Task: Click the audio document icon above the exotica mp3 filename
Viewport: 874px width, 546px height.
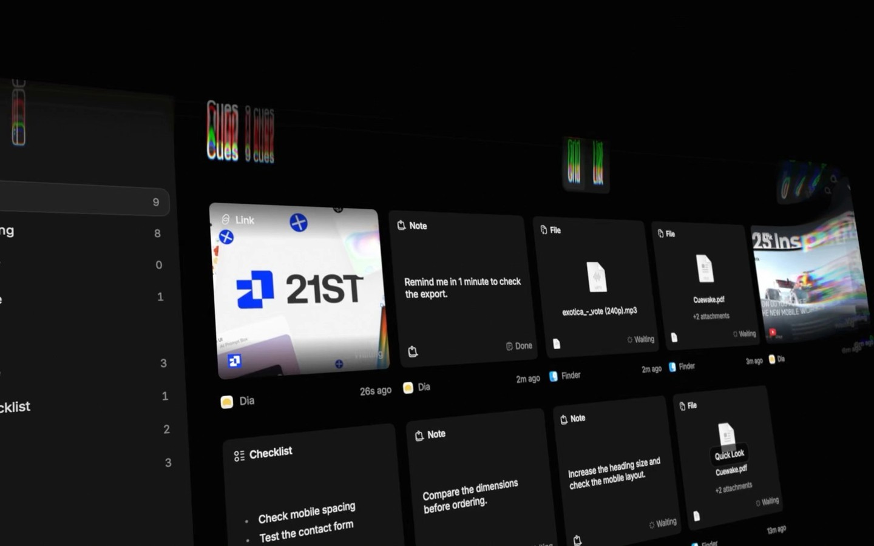Action: click(x=597, y=277)
